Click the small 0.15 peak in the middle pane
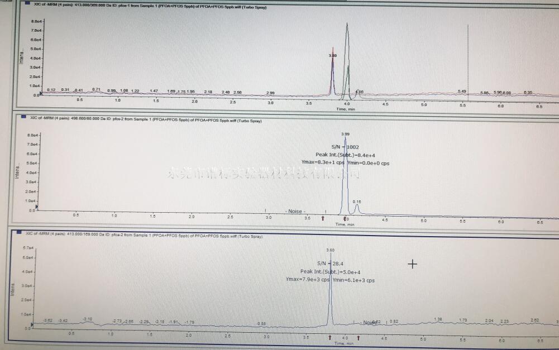This screenshot has width=559, height=350. click(x=357, y=202)
